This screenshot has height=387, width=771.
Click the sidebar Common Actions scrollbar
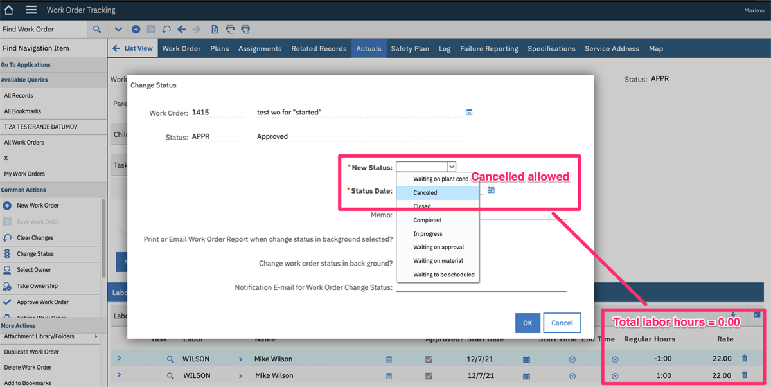coord(103,238)
